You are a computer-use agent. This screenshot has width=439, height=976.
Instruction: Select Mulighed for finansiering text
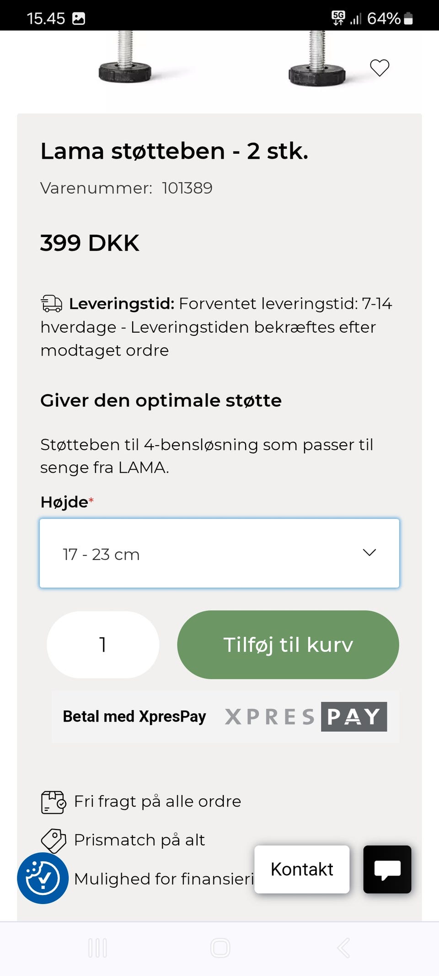tap(163, 879)
